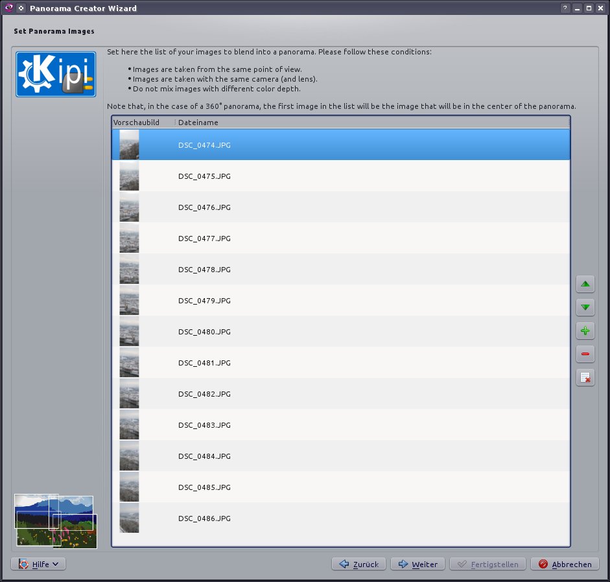
Task: Select file name DSC_0486.JPG
Action: click(204, 518)
